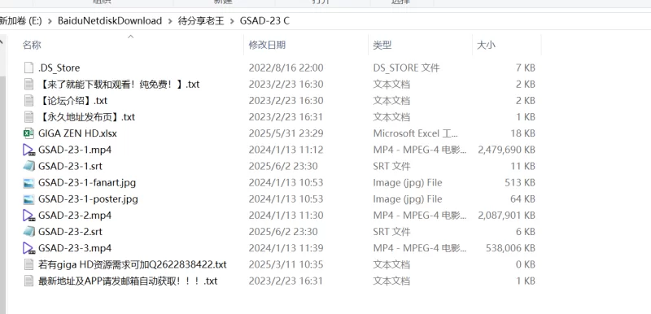
Task: Click the .DS_Store file icon
Action: coord(28,68)
